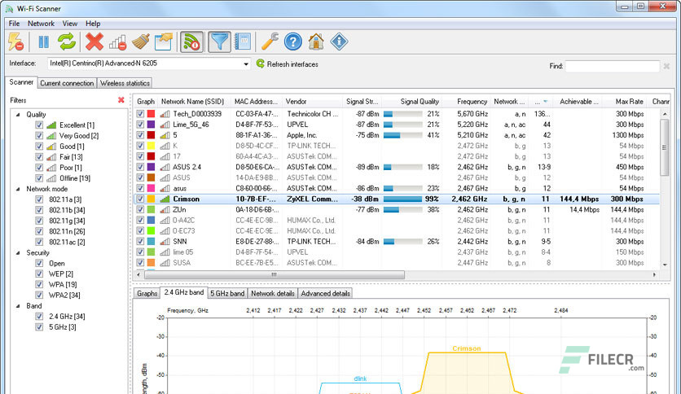
Task: Click vertical scrollbar down arrow of network list
Action: (665, 265)
